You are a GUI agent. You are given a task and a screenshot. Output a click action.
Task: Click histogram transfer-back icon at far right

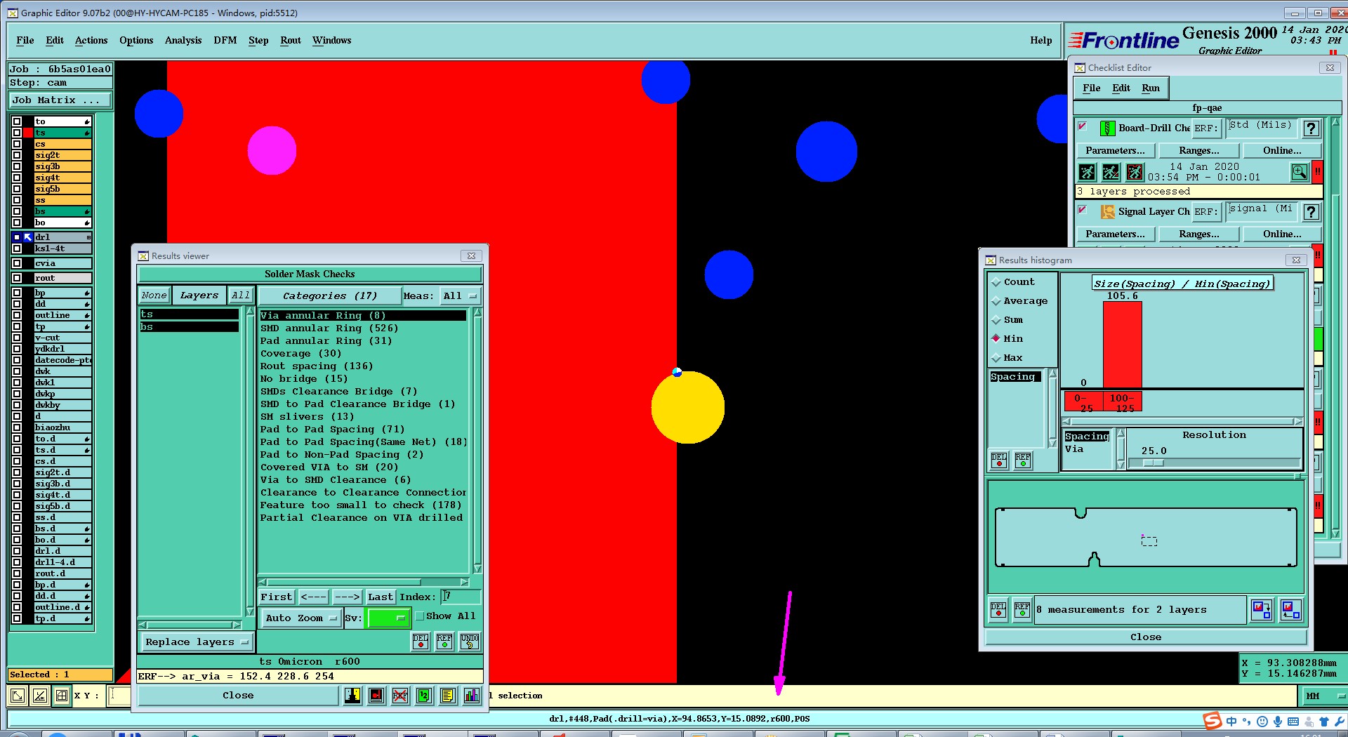[1291, 609]
